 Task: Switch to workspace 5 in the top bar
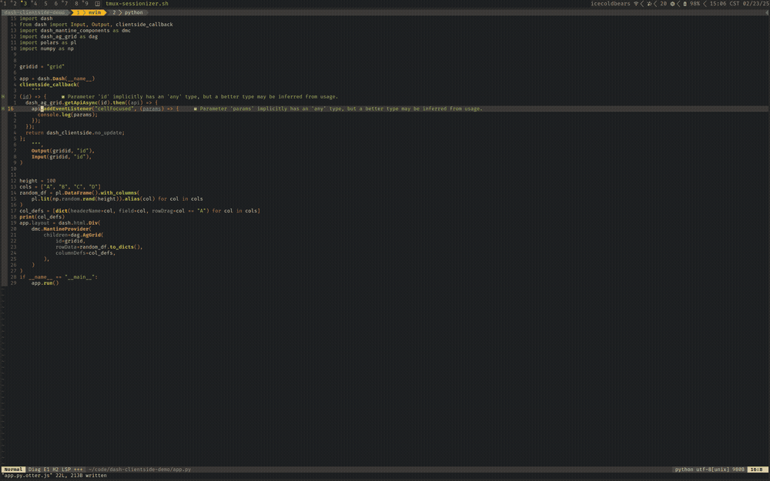pos(45,3)
